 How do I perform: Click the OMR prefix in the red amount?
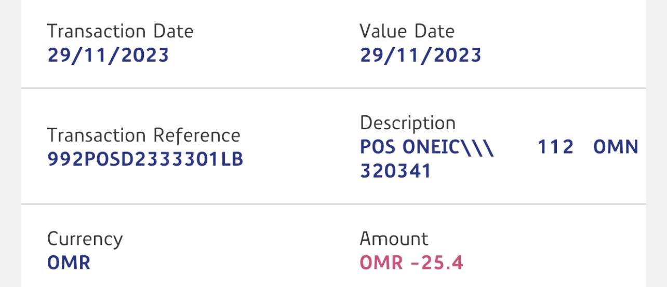click(x=381, y=263)
